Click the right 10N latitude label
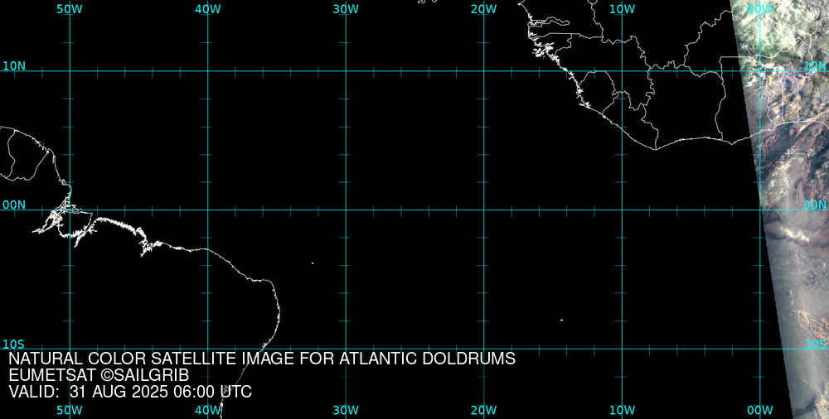This screenshot has width=829, height=419. tap(814, 66)
